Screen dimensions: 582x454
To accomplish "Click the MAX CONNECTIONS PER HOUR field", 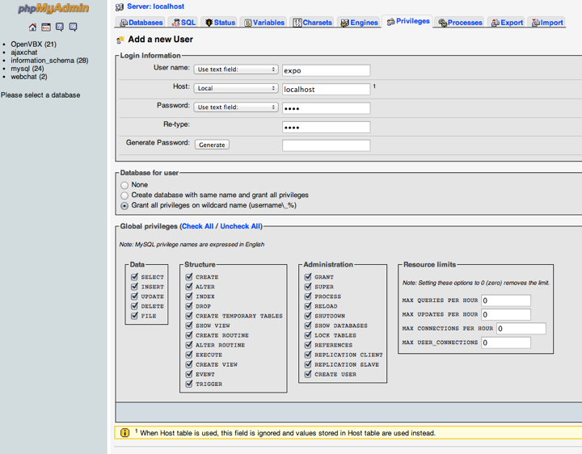I will [x=521, y=329].
